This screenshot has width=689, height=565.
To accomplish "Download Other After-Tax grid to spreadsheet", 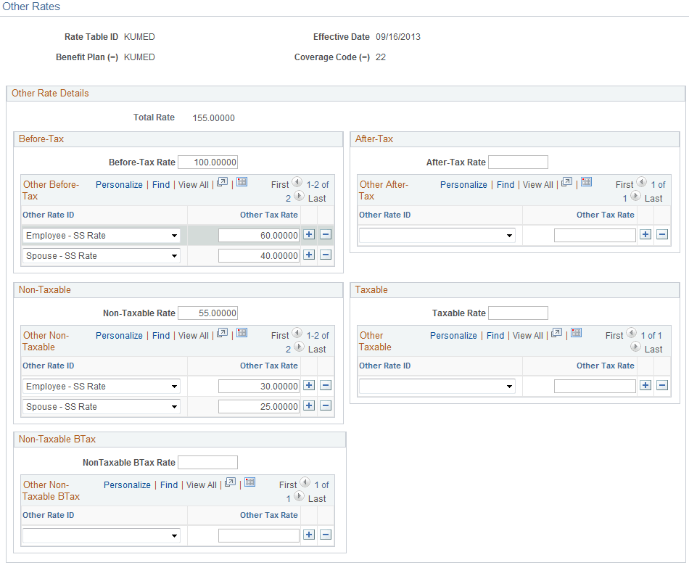I will click(x=586, y=183).
